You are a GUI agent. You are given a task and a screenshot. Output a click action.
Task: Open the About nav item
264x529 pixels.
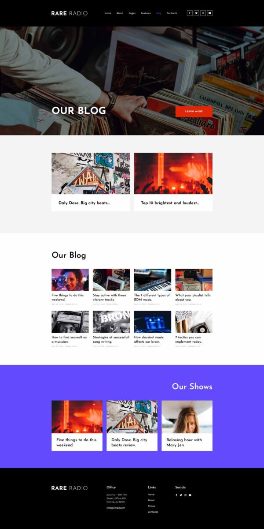tap(120, 13)
